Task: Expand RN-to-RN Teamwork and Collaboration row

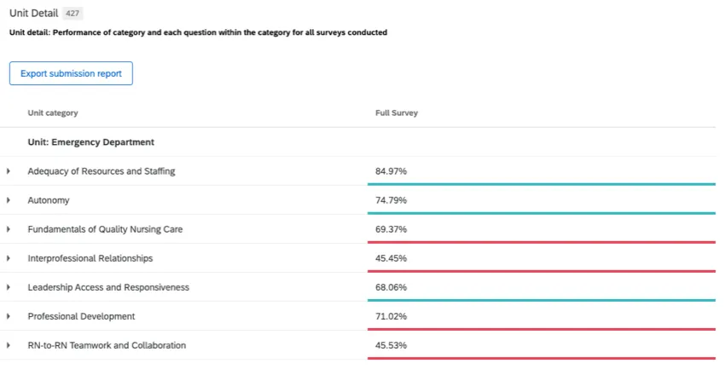Action: tap(9, 345)
